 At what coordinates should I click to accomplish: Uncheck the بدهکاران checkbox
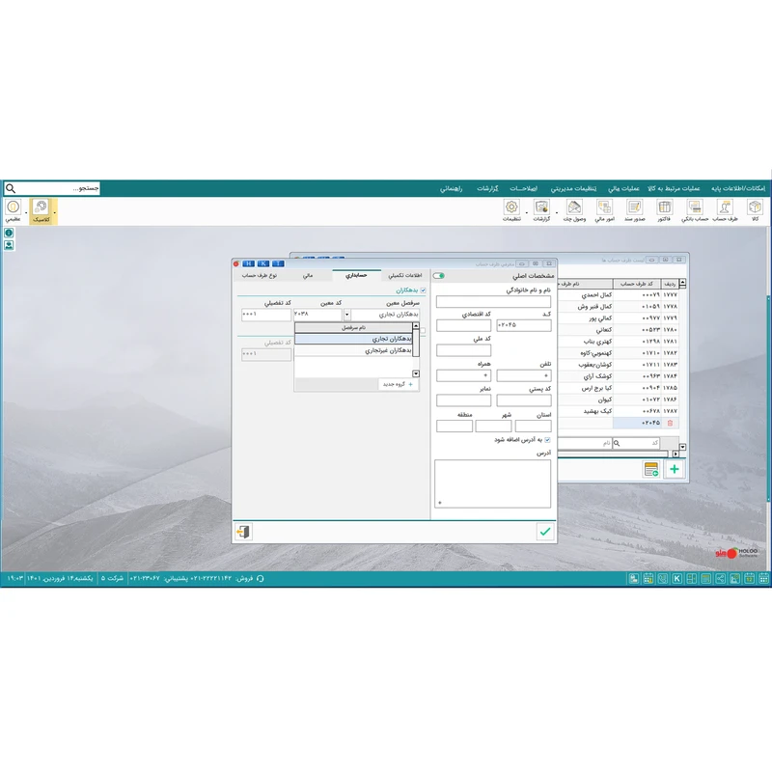[423, 290]
